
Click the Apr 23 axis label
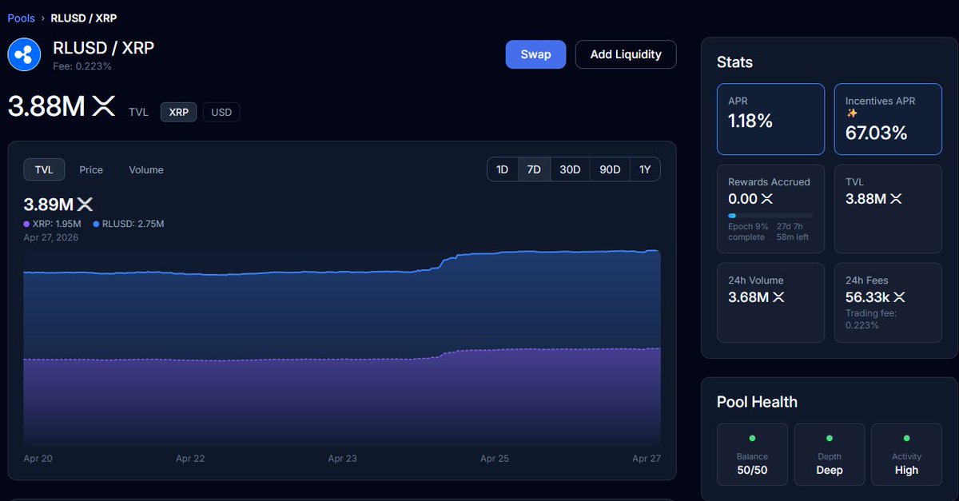click(342, 459)
